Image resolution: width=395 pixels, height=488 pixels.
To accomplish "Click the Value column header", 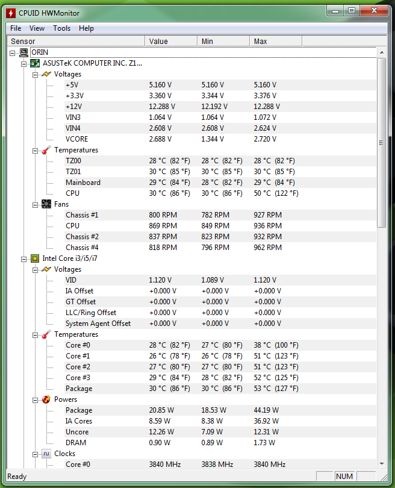I will click(171, 41).
